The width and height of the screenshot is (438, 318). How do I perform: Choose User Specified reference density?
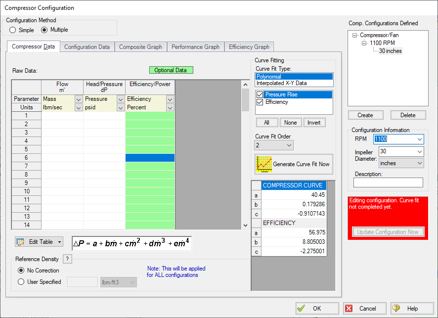21,282
